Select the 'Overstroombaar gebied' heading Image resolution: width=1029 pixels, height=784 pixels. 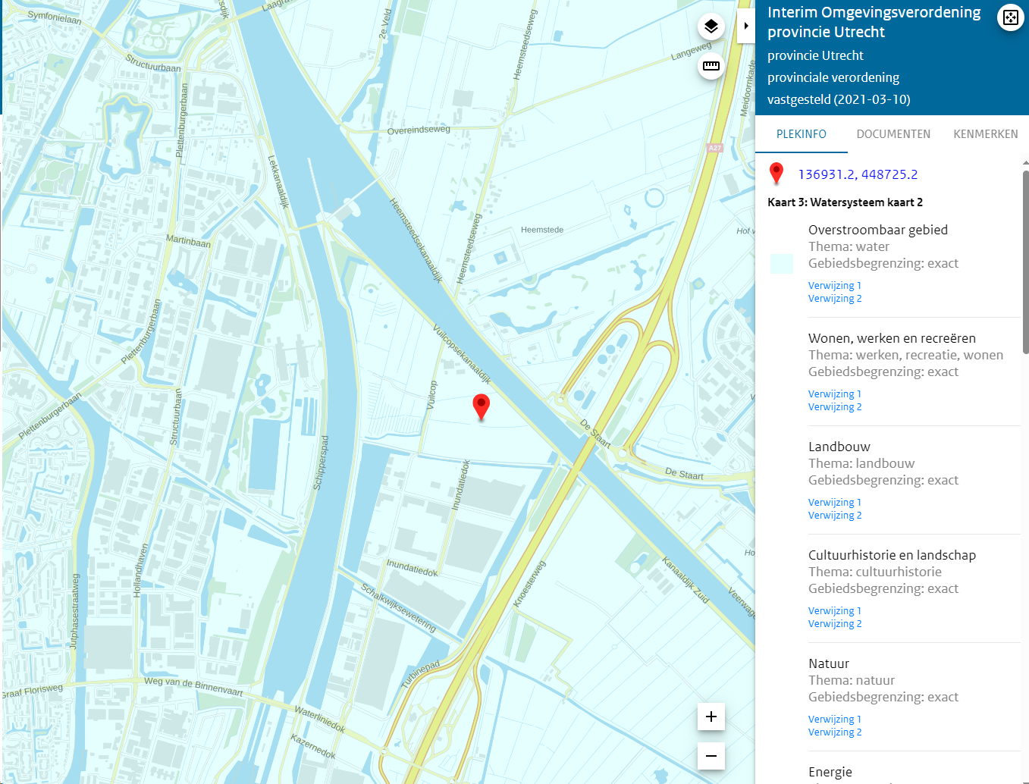[x=878, y=230]
